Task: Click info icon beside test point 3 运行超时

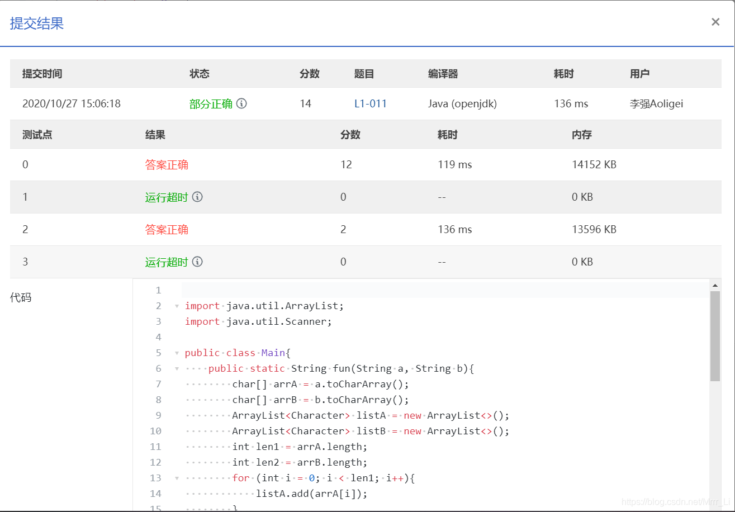Action: tap(197, 262)
